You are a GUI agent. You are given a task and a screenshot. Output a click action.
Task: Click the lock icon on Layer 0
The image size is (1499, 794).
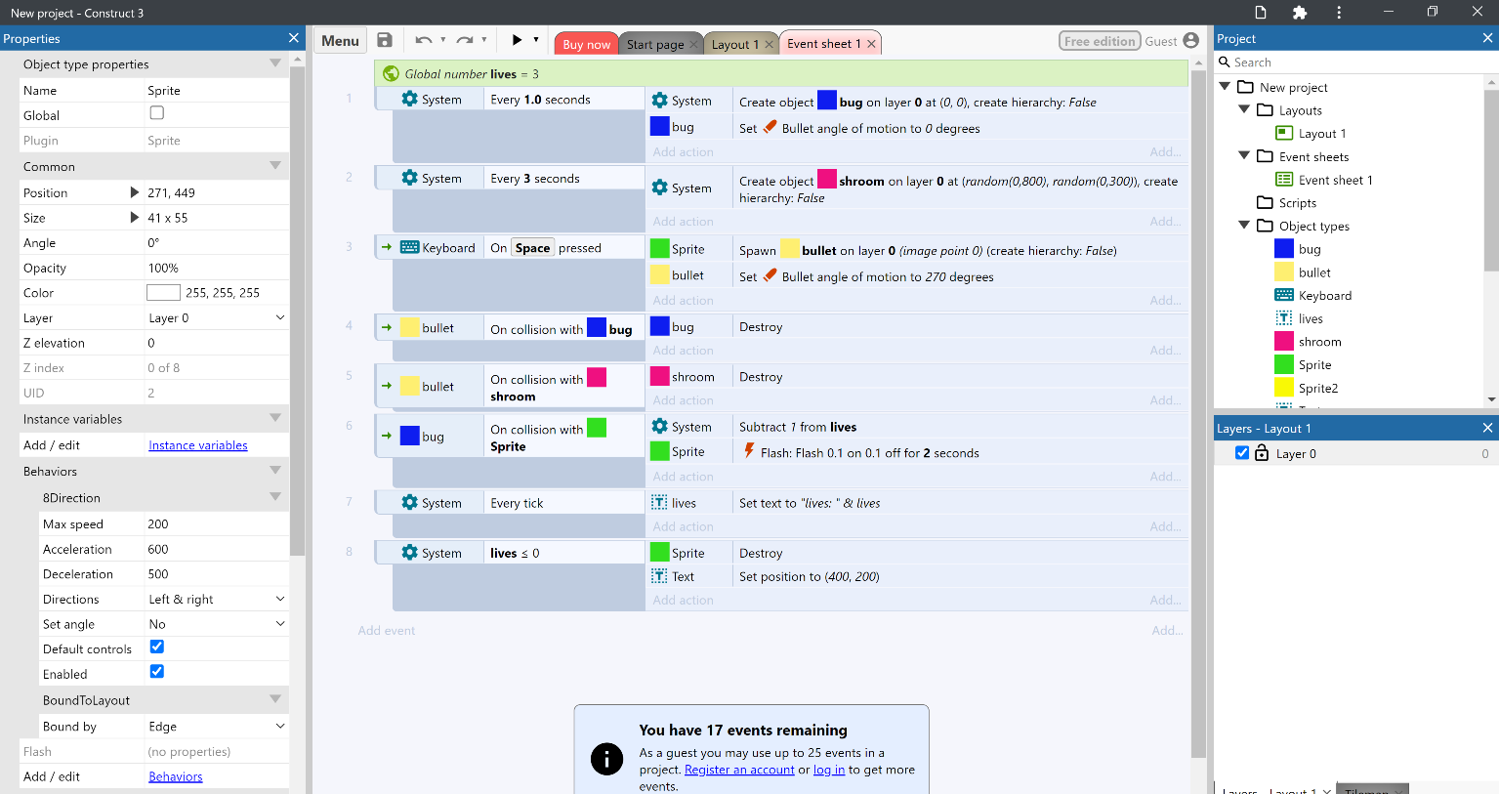point(1262,453)
